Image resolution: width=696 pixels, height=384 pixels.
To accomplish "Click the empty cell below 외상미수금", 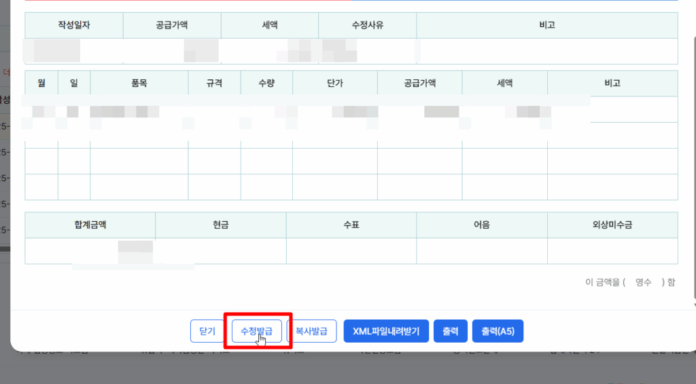I will click(x=612, y=250).
